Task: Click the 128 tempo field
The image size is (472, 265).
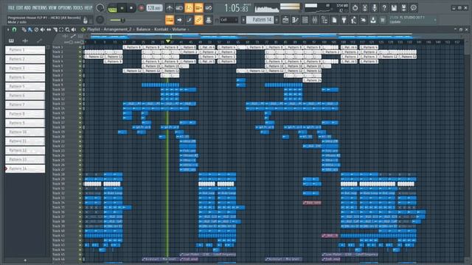Action: click(154, 8)
